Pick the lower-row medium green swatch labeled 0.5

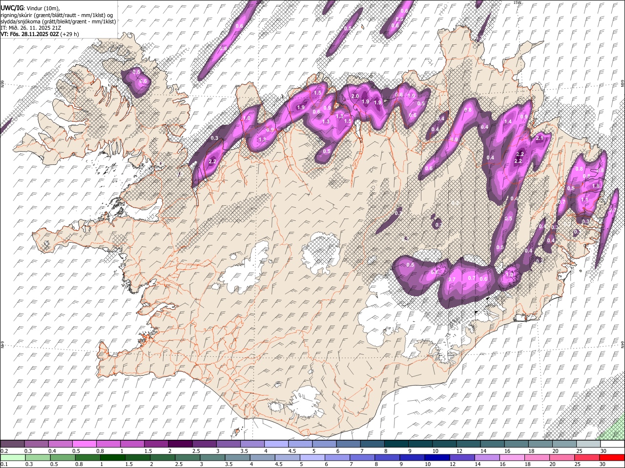[63, 458]
